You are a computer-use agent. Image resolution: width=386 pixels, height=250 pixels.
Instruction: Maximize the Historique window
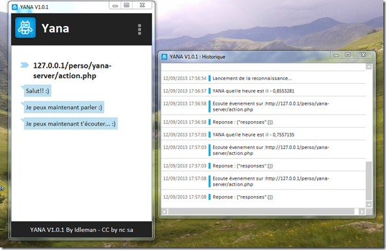coord(348,55)
